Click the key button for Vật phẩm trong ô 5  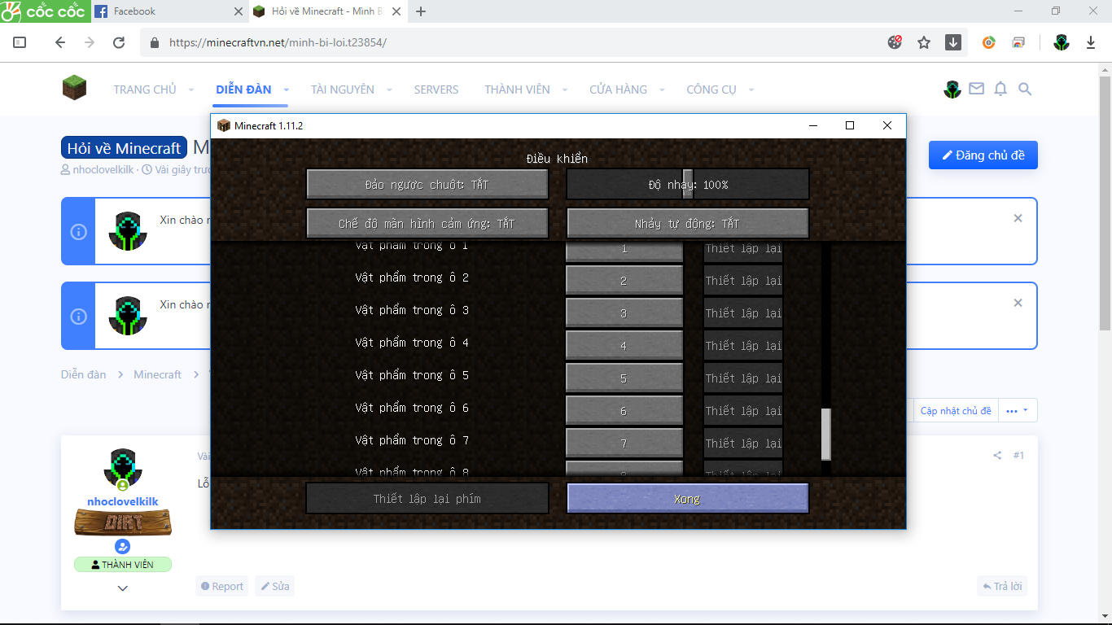click(x=624, y=378)
